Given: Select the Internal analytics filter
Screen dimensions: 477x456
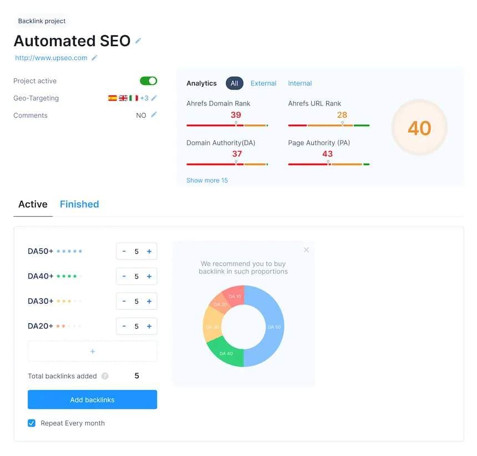Looking at the screenshot, I should click(x=300, y=83).
